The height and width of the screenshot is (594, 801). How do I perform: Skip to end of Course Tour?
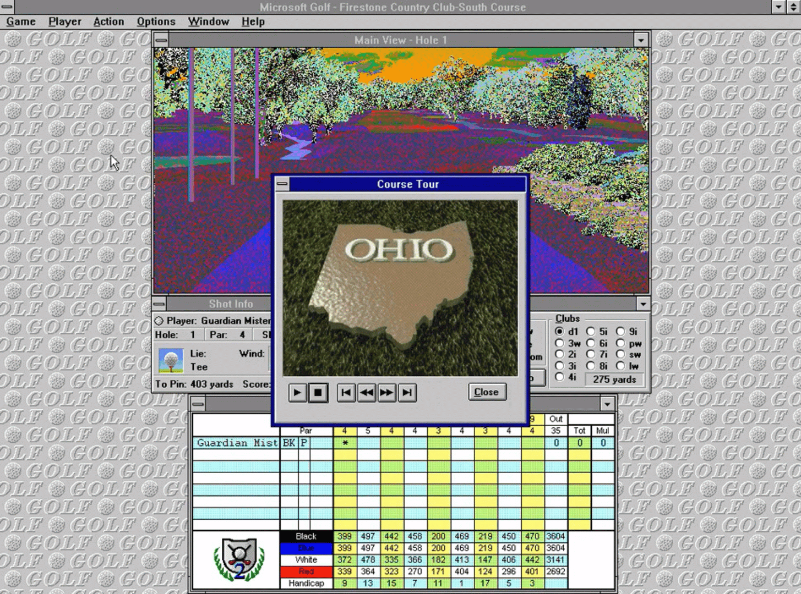tap(407, 393)
